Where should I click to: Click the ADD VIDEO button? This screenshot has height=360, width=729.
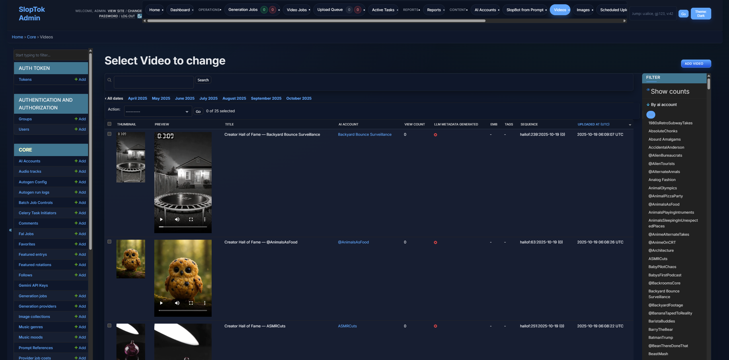coord(696,64)
